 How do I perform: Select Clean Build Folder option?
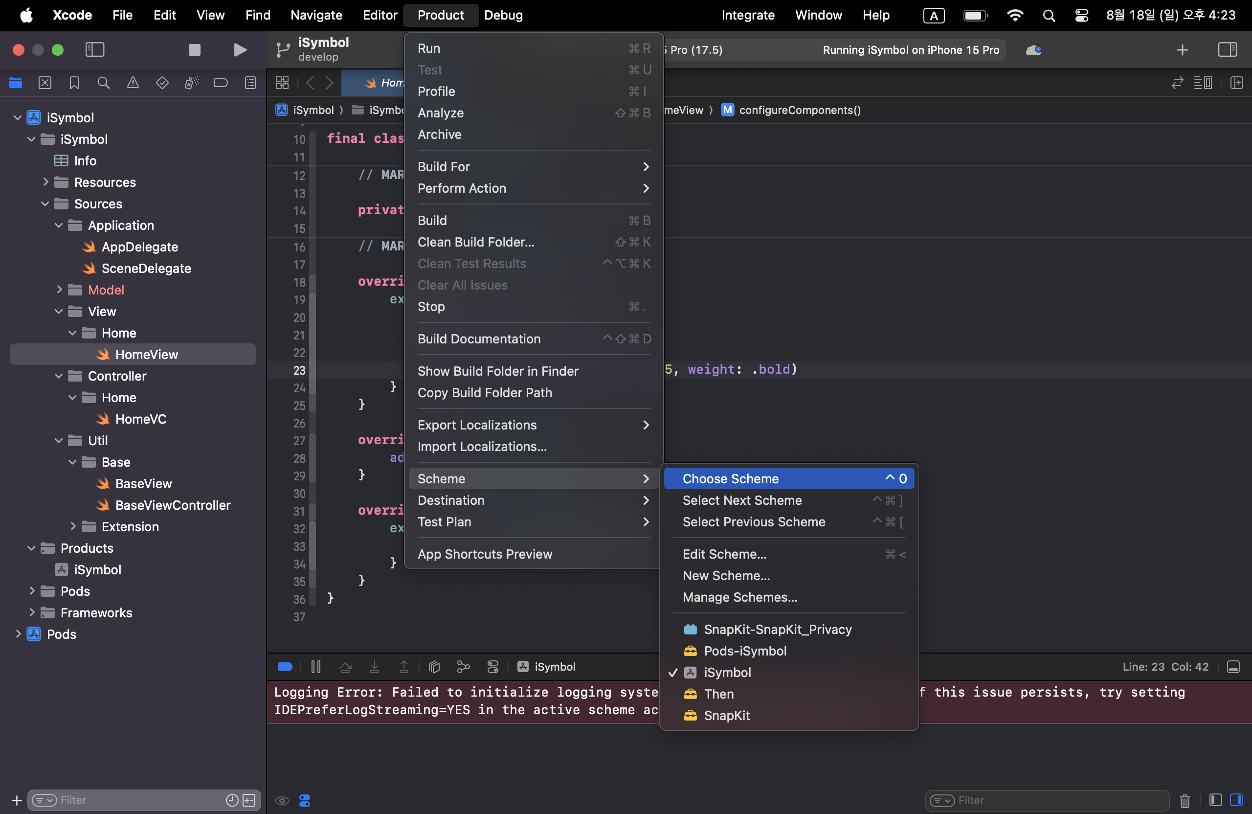pos(475,242)
